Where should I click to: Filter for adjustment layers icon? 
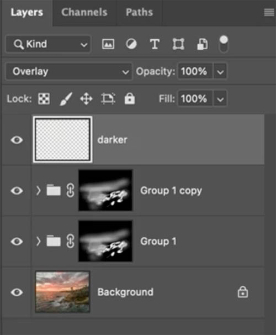pyautogui.click(x=131, y=44)
